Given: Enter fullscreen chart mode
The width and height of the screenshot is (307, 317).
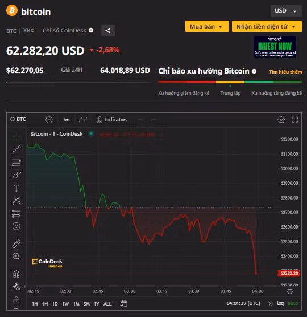Looking at the screenshot, I should [295, 120].
